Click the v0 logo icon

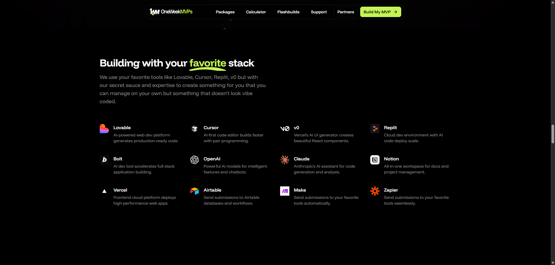pyautogui.click(x=285, y=129)
